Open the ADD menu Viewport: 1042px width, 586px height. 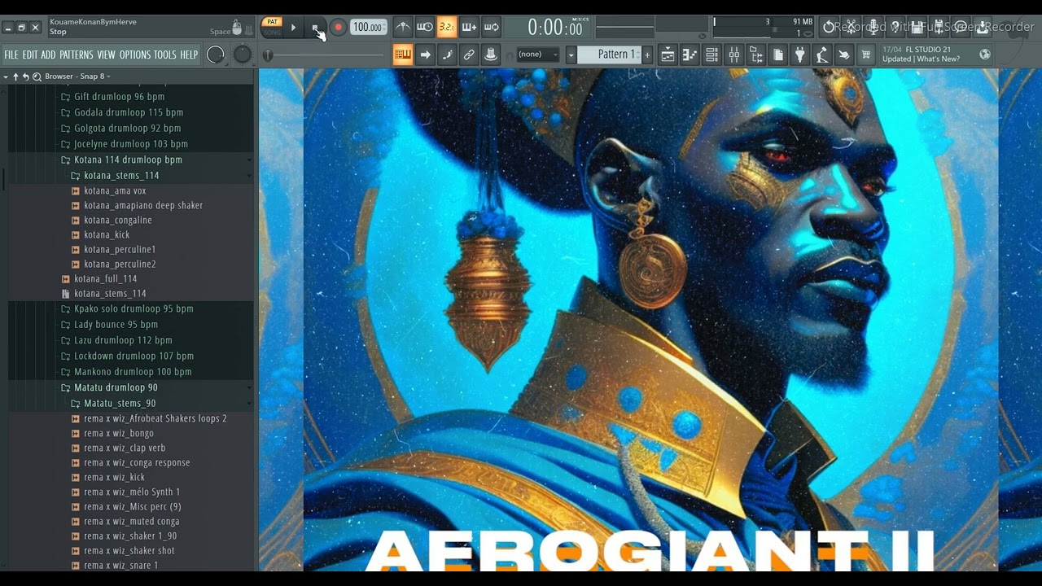pyautogui.click(x=49, y=55)
